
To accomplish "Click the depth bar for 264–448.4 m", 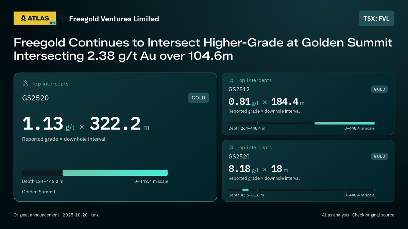I will tap(302, 123).
